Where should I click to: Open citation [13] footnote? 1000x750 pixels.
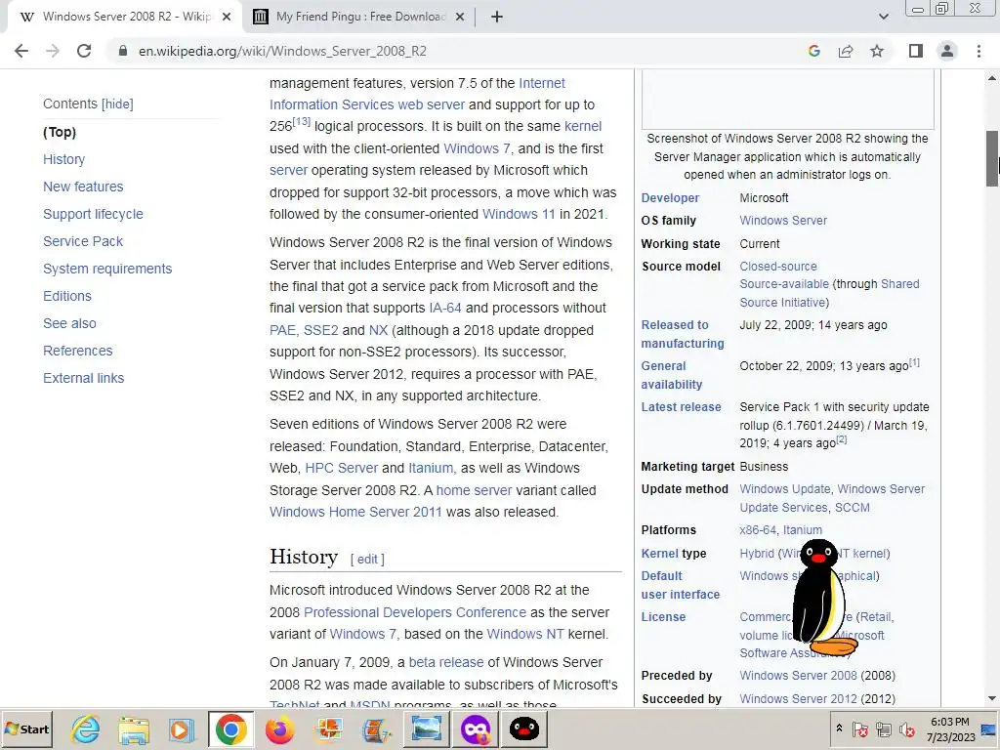coord(302,122)
